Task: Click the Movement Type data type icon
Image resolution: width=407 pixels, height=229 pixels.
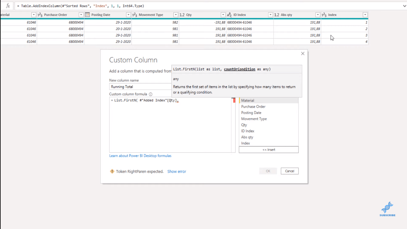Action: point(135,15)
